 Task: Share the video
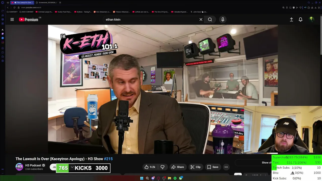pyautogui.click(x=178, y=167)
